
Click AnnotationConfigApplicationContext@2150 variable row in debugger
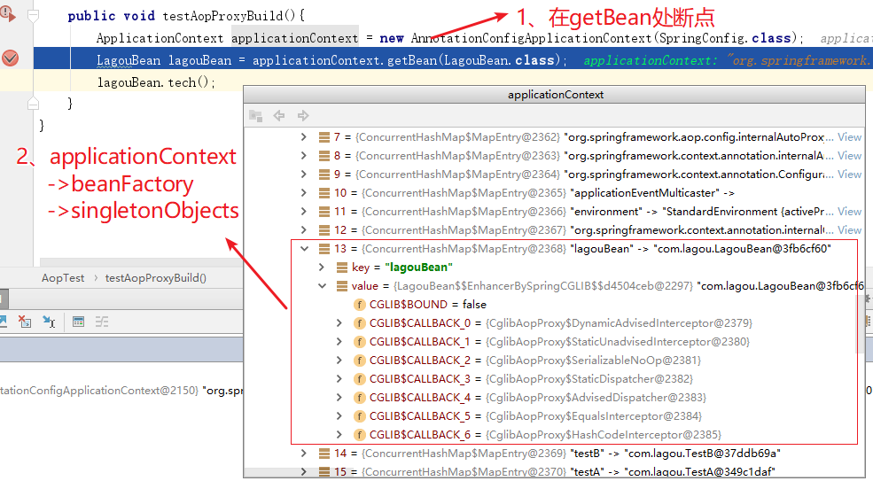(121, 391)
